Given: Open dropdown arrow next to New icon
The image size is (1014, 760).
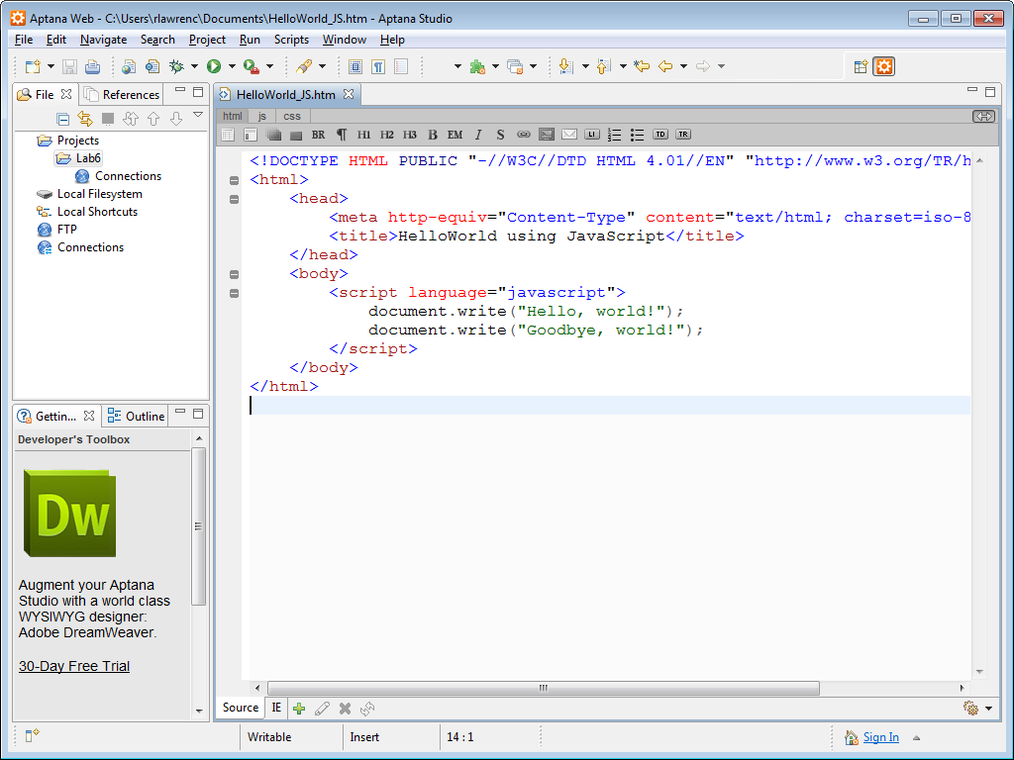Looking at the screenshot, I should pos(51,66).
